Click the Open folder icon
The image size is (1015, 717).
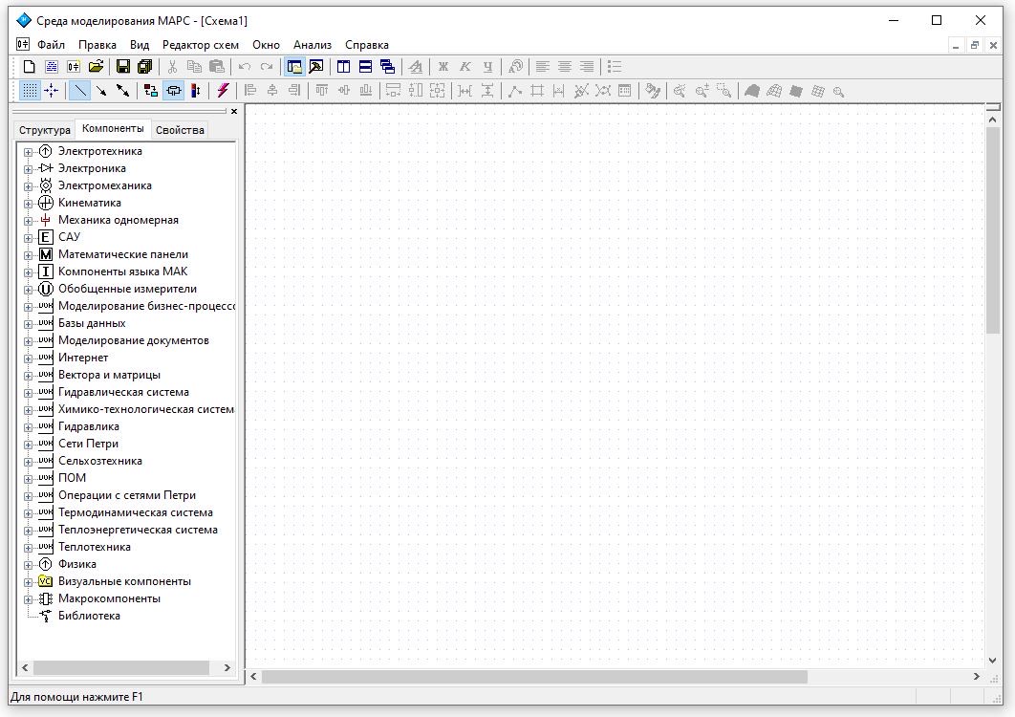pyautogui.click(x=96, y=67)
